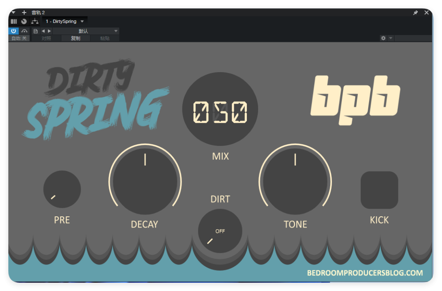Image resolution: width=442 pixels, height=291 pixels.
Task: Toggle the sidechain arc icon button
Action: point(25,31)
